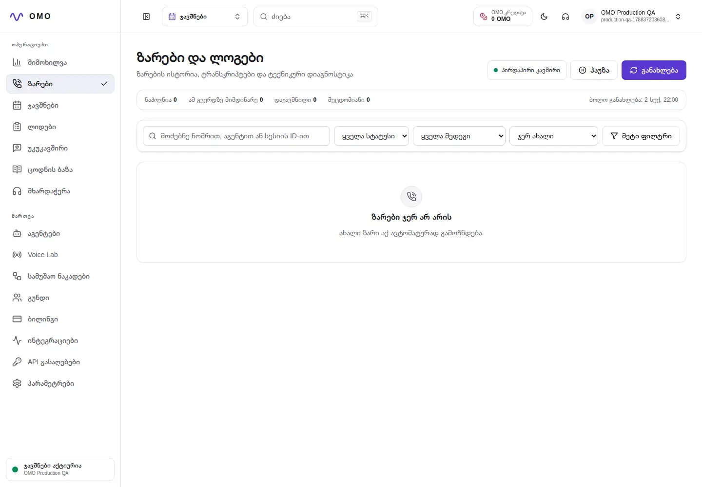702x487 pixels.
Task: Click the ამ გვერდზე მიმდინარე 0 text
Action: (226, 100)
